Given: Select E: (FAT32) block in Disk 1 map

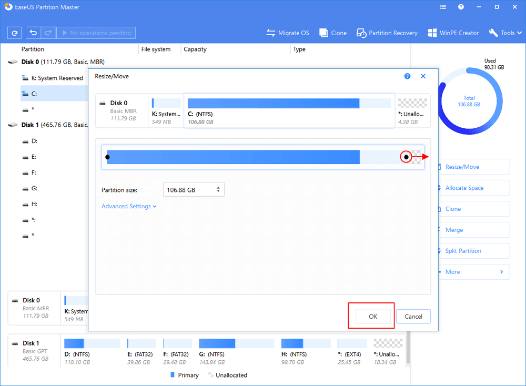Looking at the screenshot, I should [141, 351].
